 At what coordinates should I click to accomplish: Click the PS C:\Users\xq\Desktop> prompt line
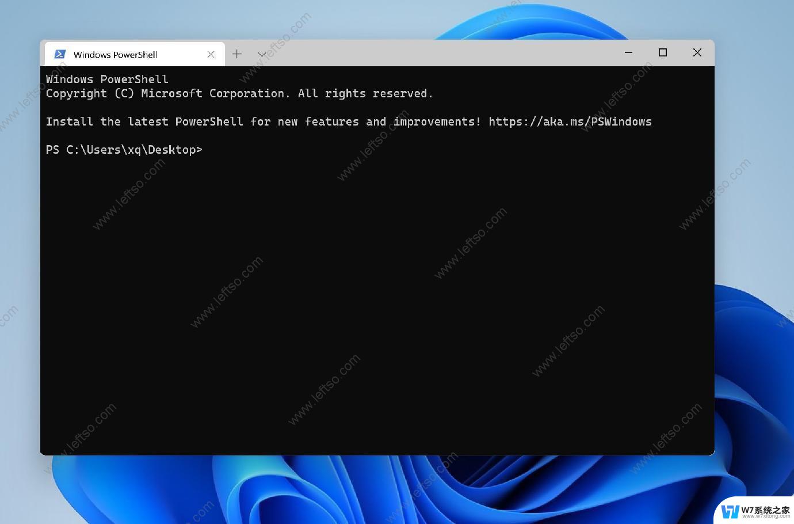(x=124, y=150)
